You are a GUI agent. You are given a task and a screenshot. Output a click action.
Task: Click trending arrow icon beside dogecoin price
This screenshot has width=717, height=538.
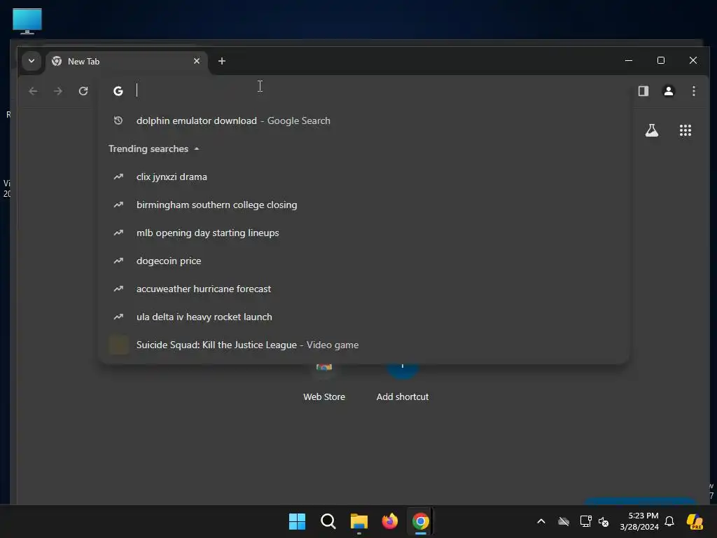[x=118, y=261]
